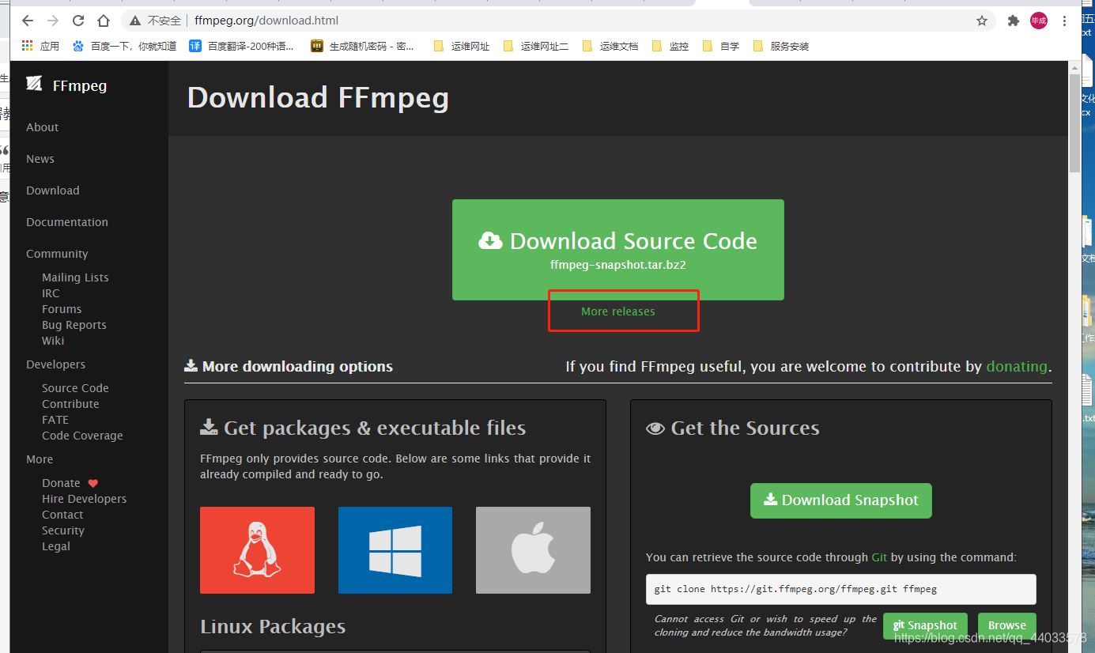Screen dimensions: 1095x653
Task: Open the extensions puzzle icon
Action: pyautogui.click(x=1013, y=21)
